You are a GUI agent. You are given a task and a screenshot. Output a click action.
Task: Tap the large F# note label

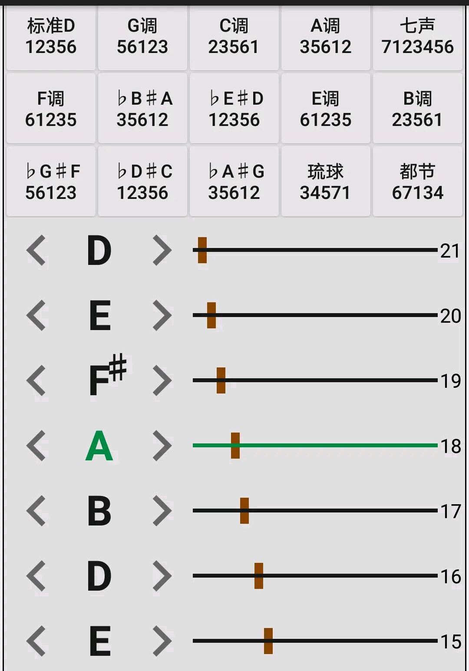tap(107, 375)
